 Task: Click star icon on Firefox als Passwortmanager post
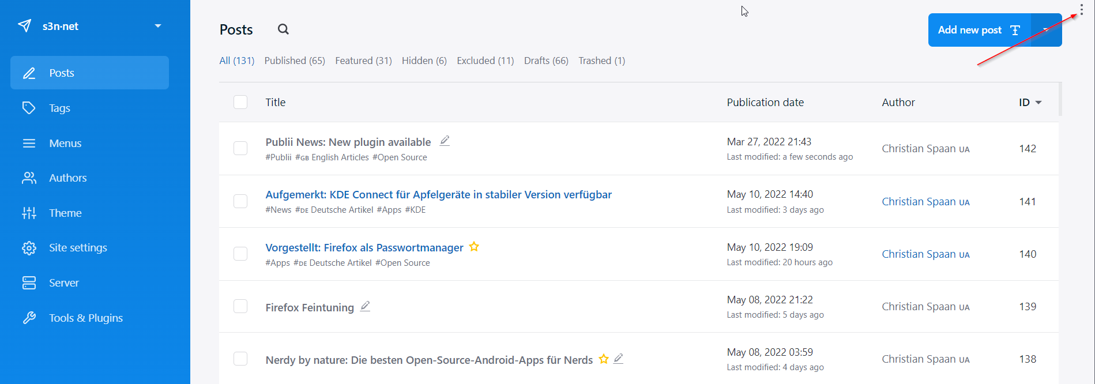(x=474, y=247)
